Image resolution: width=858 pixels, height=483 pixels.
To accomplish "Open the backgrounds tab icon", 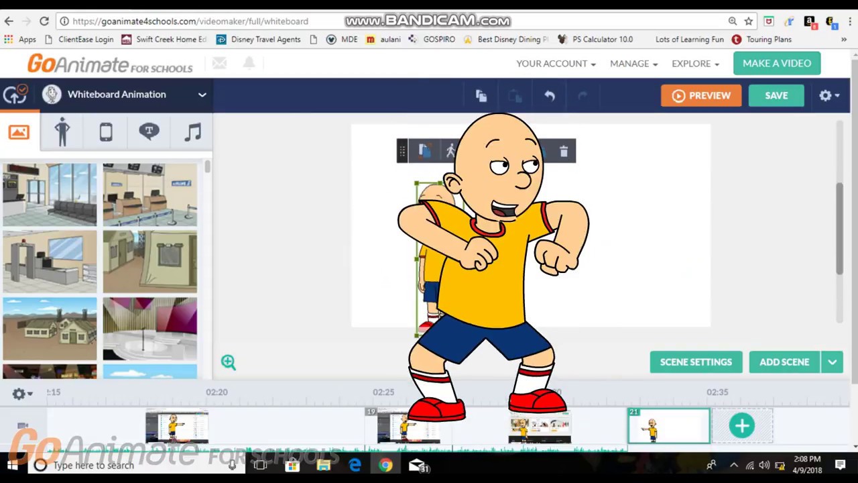I will coord(19,132).
